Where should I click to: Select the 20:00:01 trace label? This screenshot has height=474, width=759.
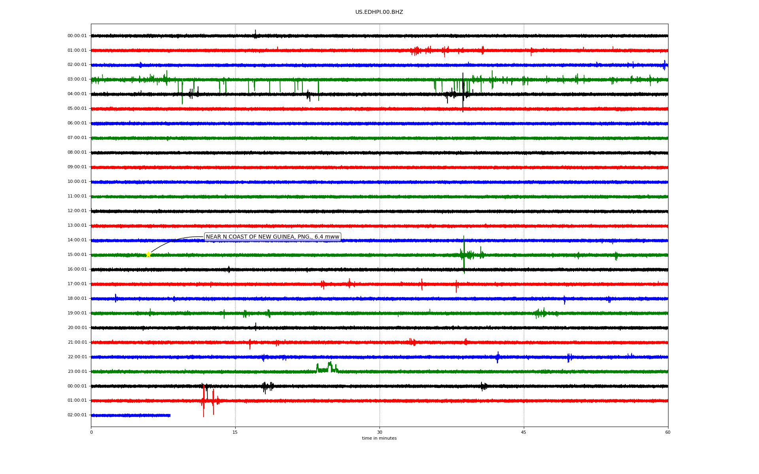[x=77, y=328]
